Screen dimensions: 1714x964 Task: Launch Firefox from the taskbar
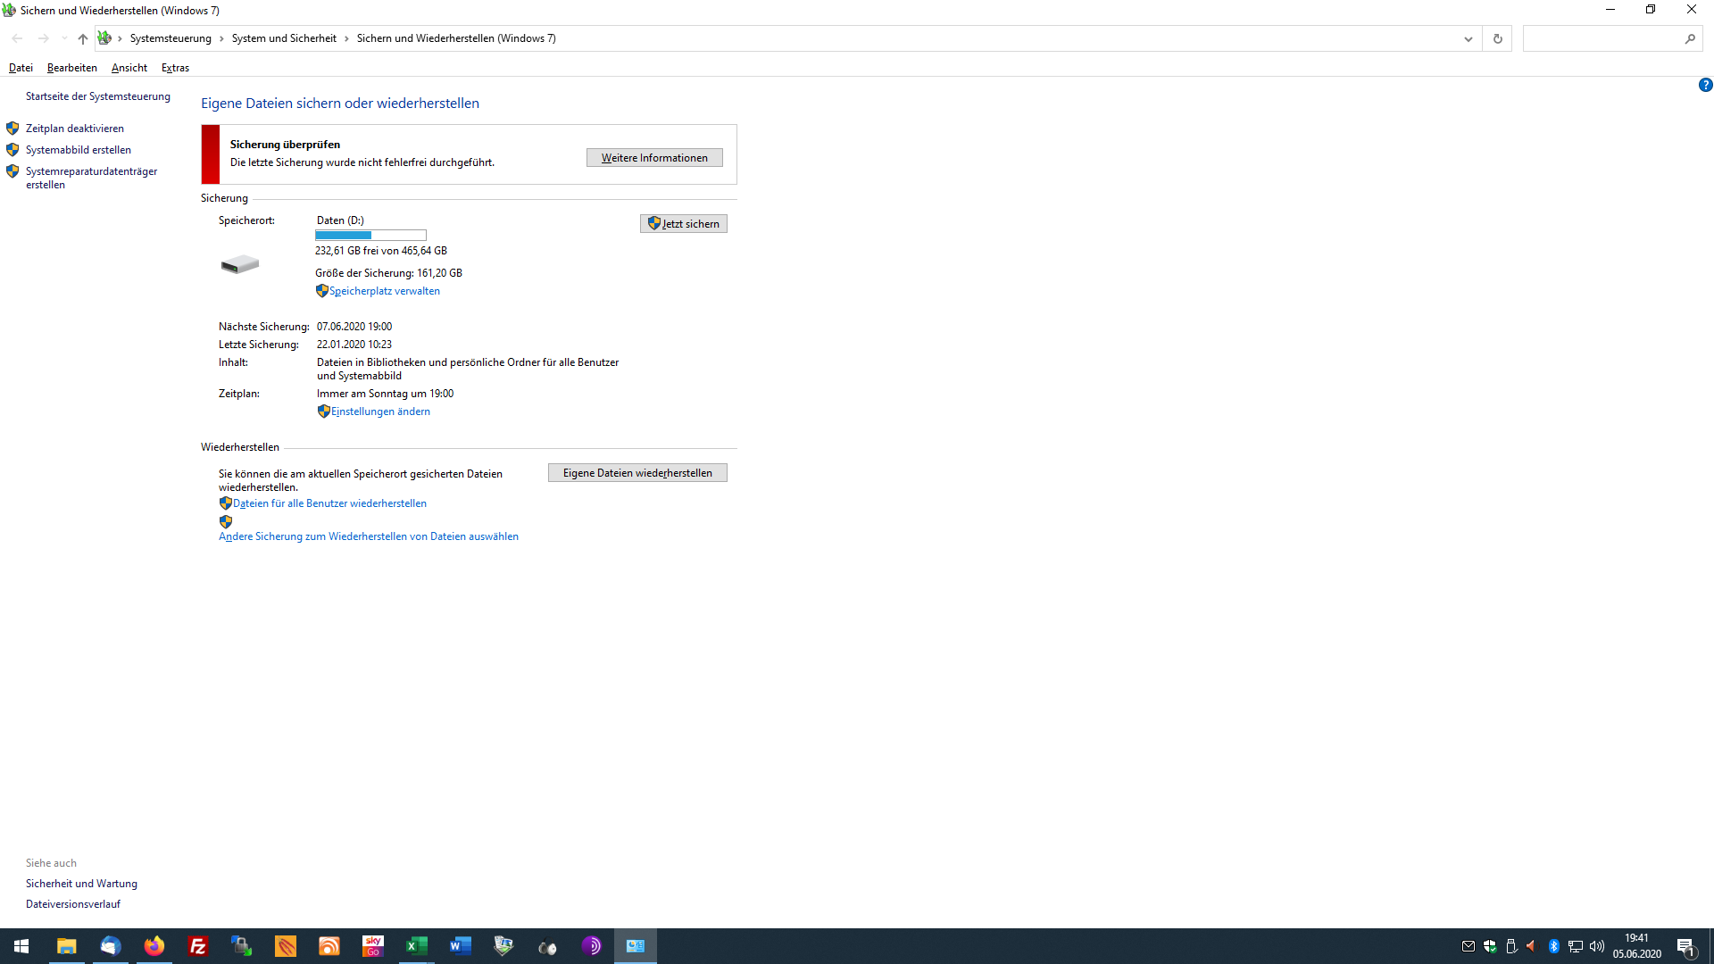point(154,946)
